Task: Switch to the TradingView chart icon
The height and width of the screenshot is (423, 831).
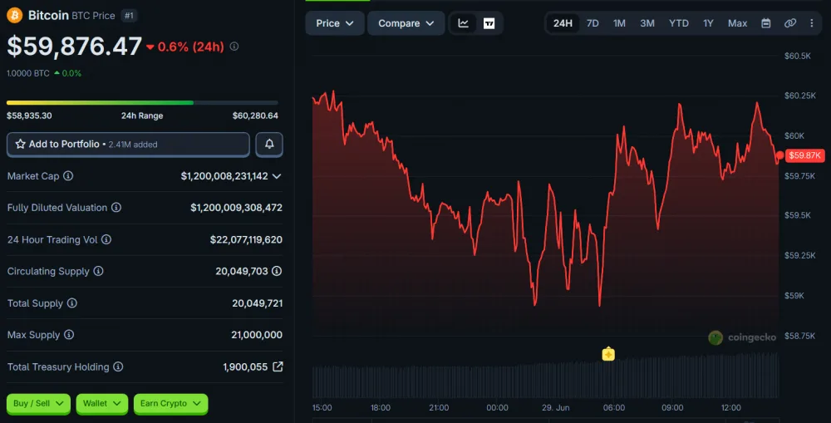Action: [489, 23]
